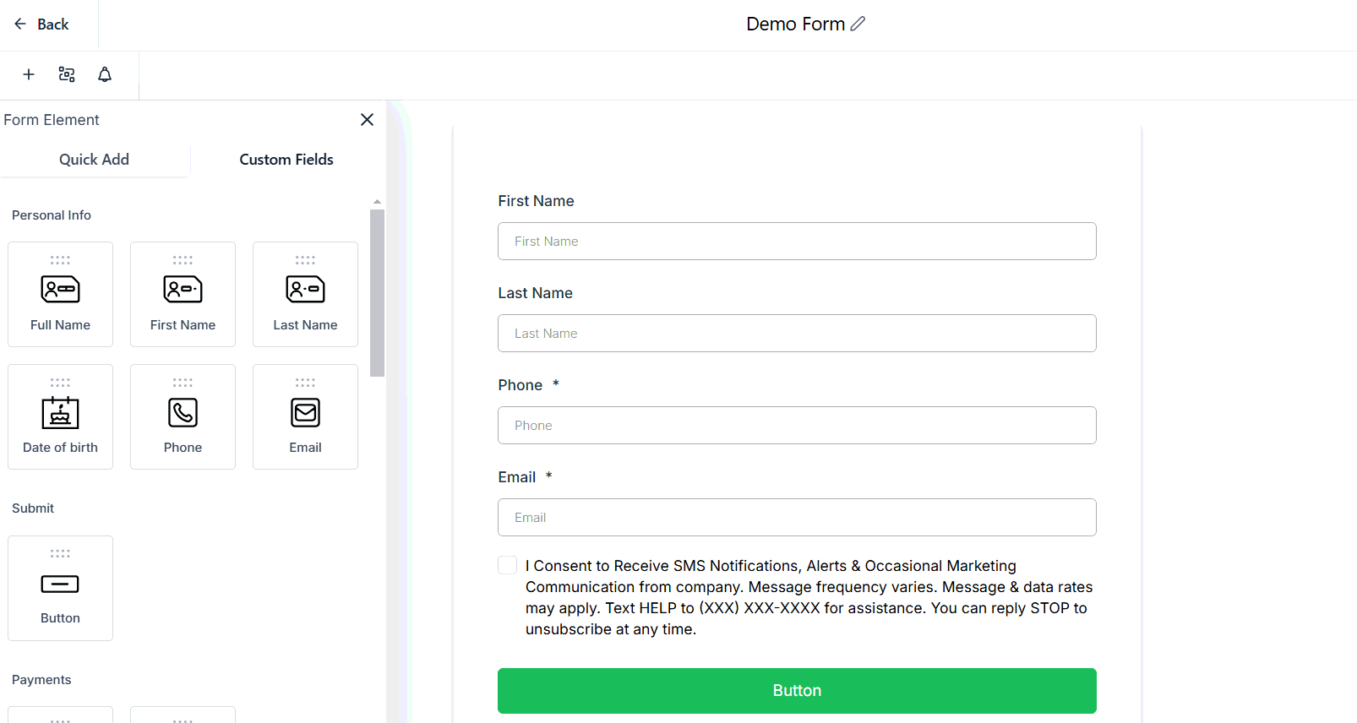The height and width of the screenshot is (723, 1357).
Task: Add the Email element tile
Action: (305, 416)
